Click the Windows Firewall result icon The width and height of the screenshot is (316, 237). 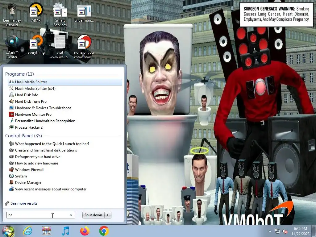pyautogui.click(x=11, y=169)
